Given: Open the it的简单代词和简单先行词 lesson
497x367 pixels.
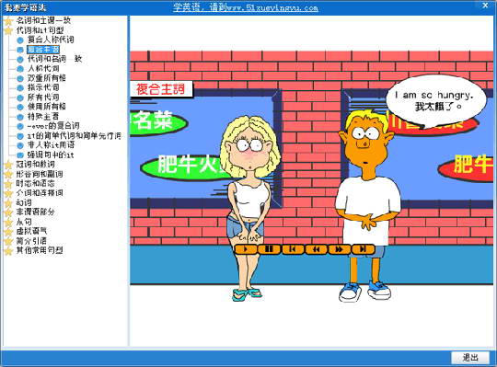Looking at the screenshot, I should click(75, 136).
